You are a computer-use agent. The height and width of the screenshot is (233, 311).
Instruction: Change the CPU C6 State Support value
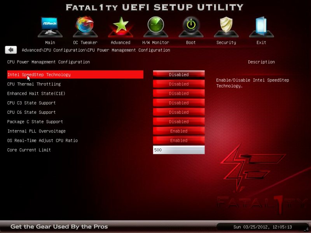[x=179, y=112]
